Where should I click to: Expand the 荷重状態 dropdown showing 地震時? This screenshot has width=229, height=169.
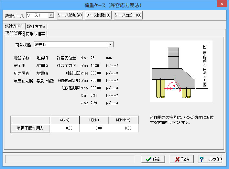point(74,45)
